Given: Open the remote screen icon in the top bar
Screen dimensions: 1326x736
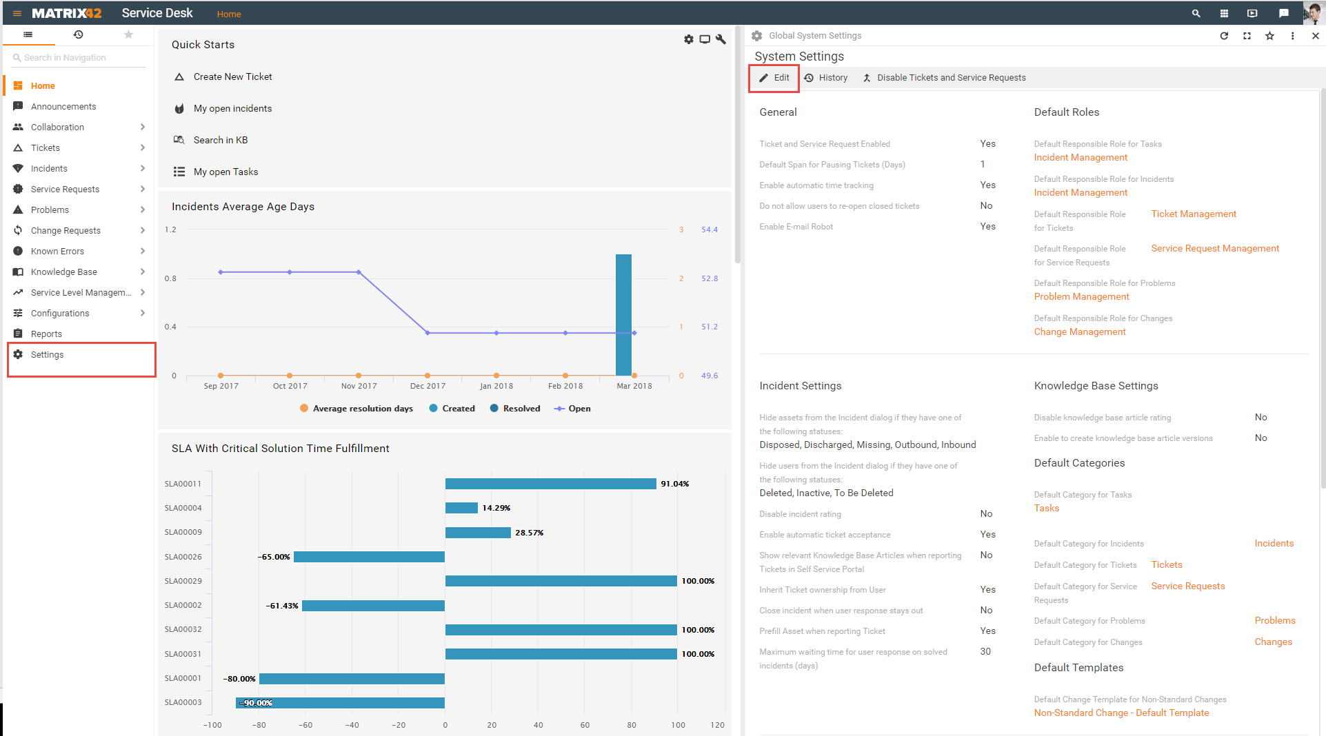Looking at the screenshot, I should [1253, 13].
